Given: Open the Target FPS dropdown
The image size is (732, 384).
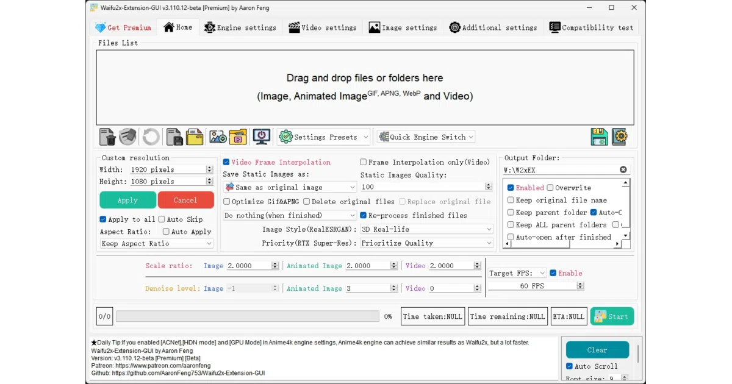Looking at the screenshot, I should (x=517, y=273).
